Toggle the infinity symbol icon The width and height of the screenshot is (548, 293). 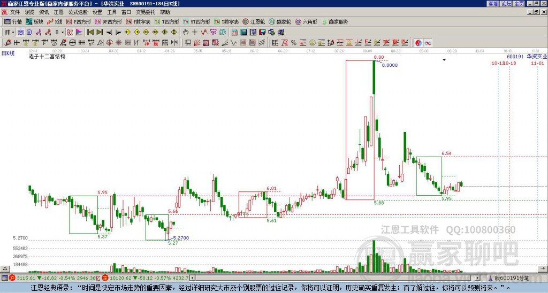[x=428, y=43]
